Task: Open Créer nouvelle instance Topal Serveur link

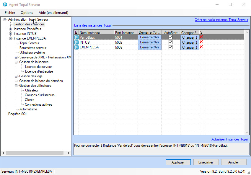Action: 221,20
